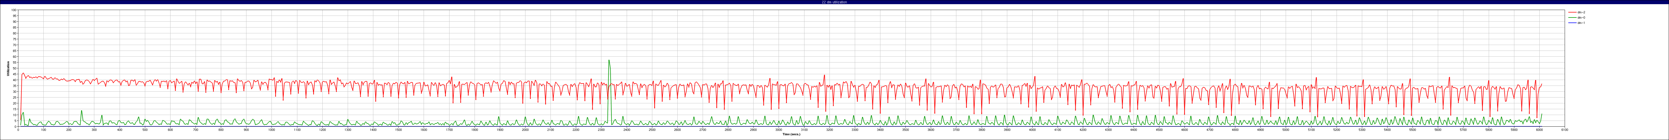Click the y-axis tick label 50

pos(15,68)
